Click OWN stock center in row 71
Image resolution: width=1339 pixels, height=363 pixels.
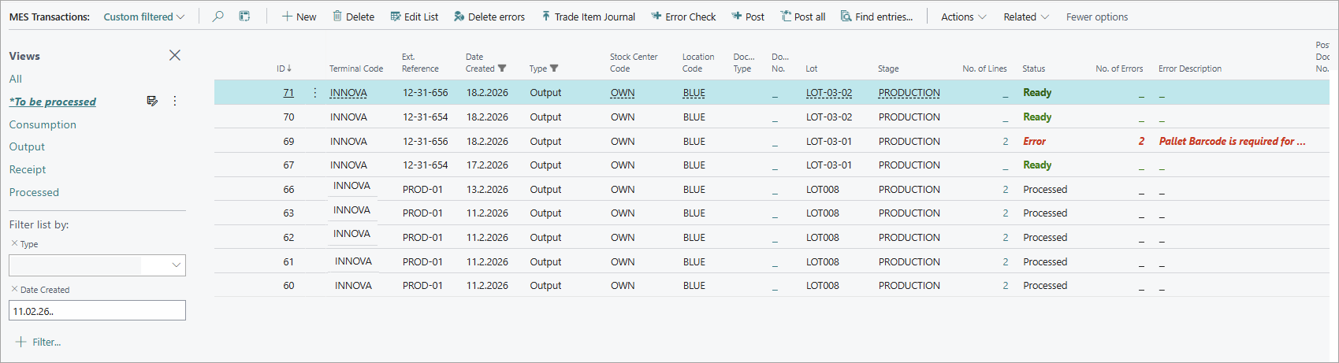[x=623, y=92]
